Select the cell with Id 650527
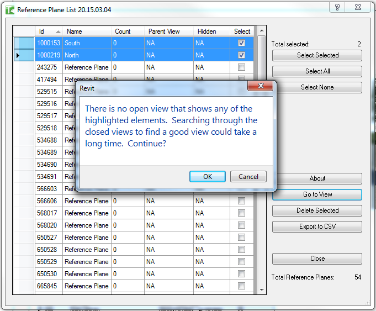 [x=49, y=238]
